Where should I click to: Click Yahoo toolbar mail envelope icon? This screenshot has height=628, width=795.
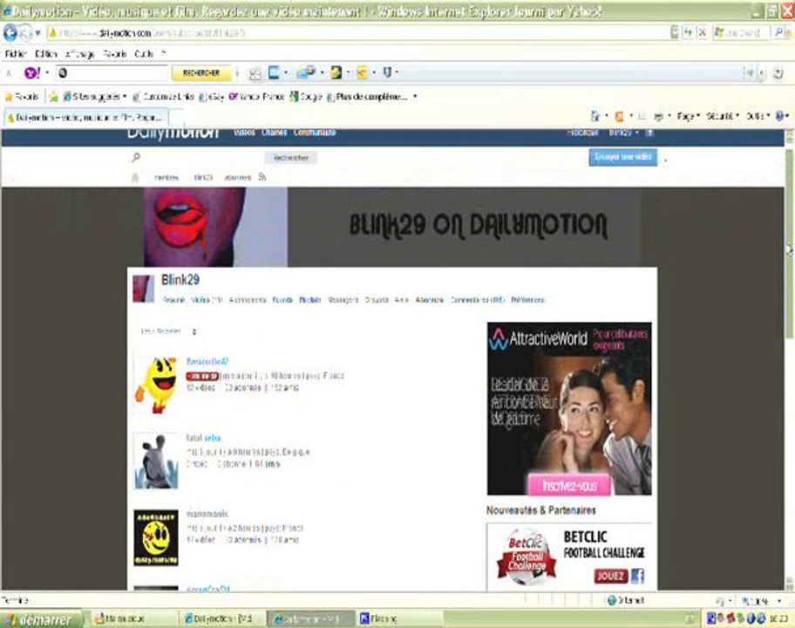point(306,73)
